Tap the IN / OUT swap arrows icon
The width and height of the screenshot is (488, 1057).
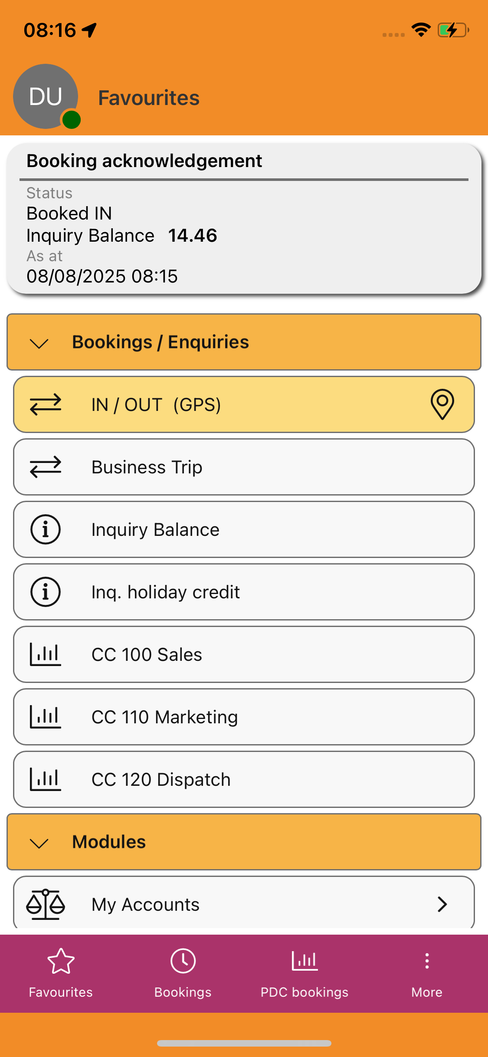coord(46,404)
